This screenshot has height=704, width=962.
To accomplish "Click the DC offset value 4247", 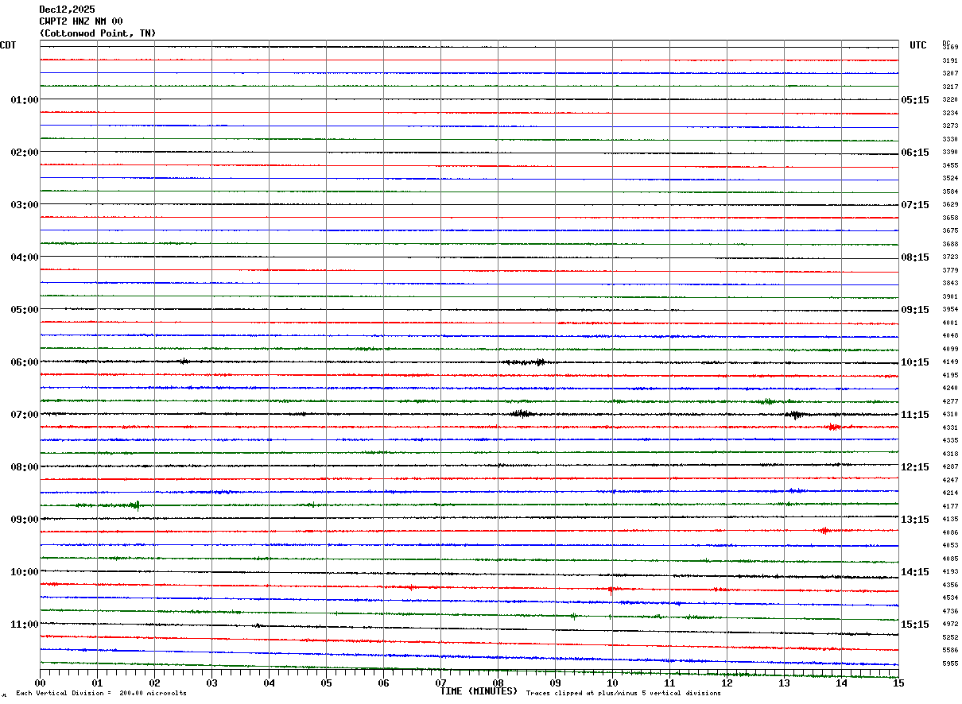I will 950,480.
